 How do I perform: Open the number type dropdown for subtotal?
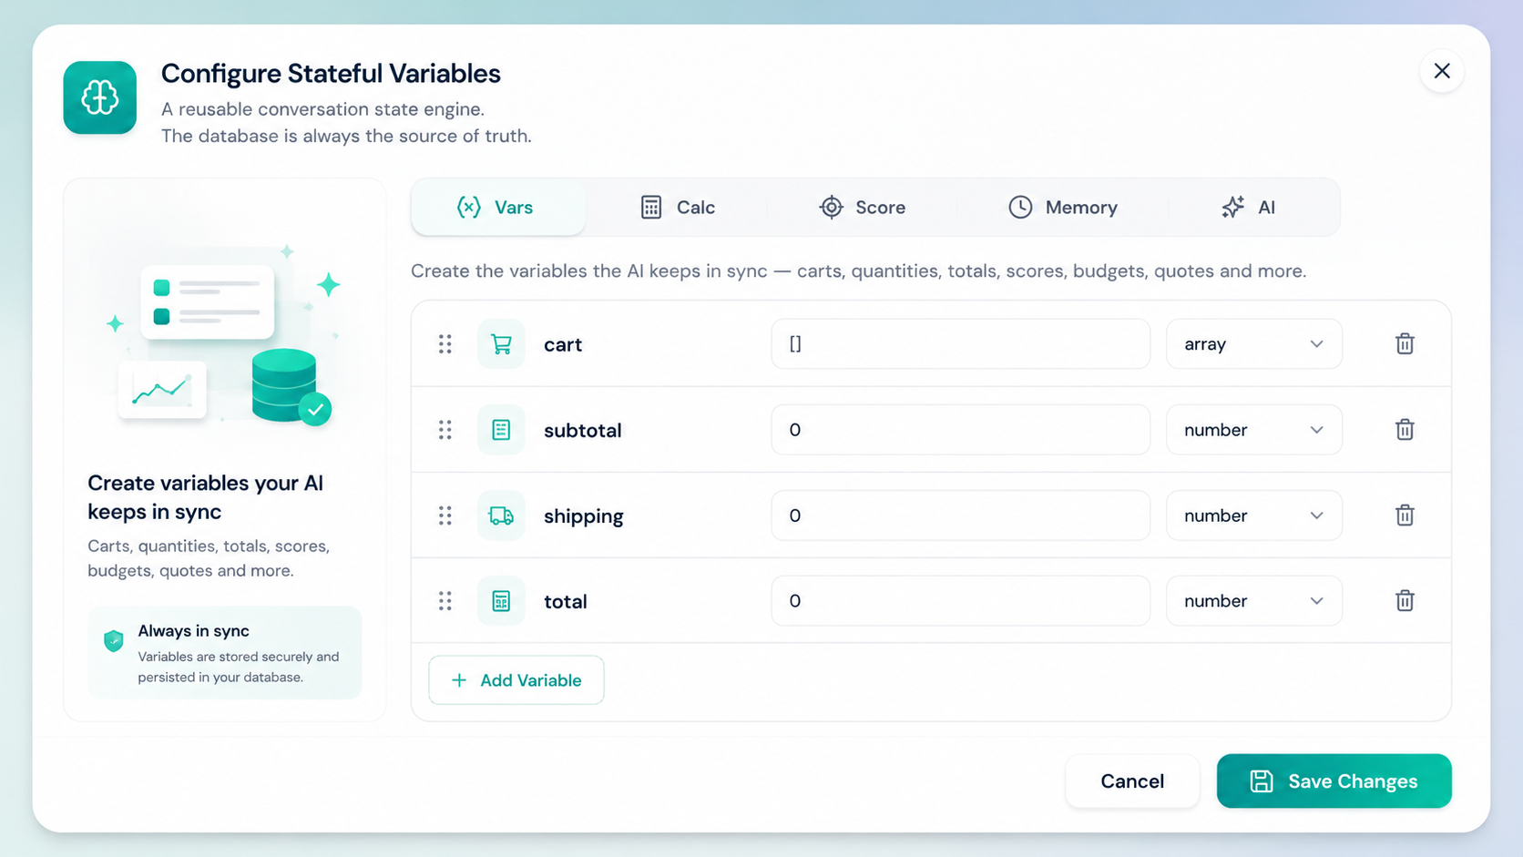tap(1253, 430)
